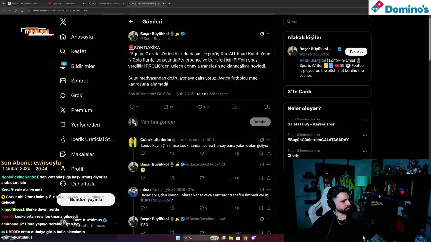Like ÇubukluKaderim's comment
Image resolution: width=431 pixels, height=242 pixels.
click(202, 154)
